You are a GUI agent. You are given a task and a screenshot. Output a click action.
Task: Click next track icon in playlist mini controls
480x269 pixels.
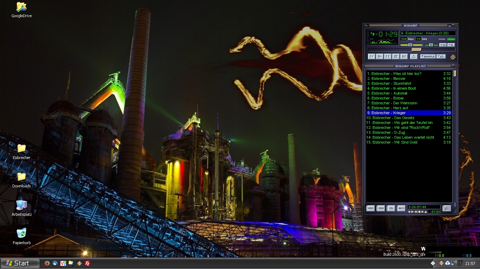(x=422, y=212)
